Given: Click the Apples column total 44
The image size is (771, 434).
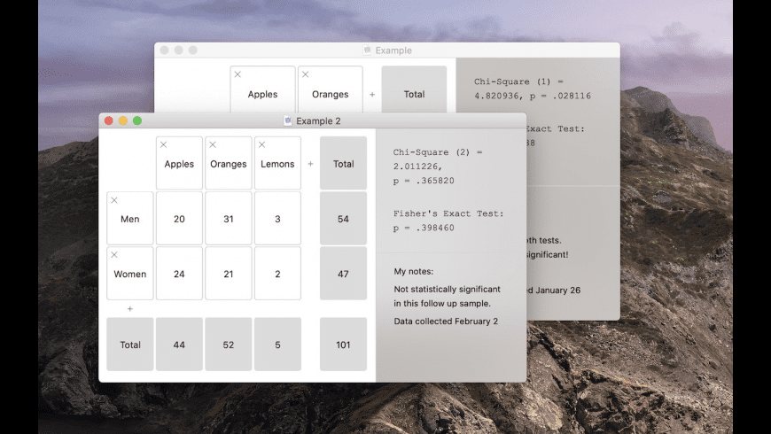Looking at the screenshot, I should coord(179,345).
